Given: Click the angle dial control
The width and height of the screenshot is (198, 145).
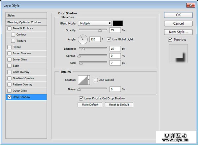Looking at the screenshot, I should click(83, 40).
